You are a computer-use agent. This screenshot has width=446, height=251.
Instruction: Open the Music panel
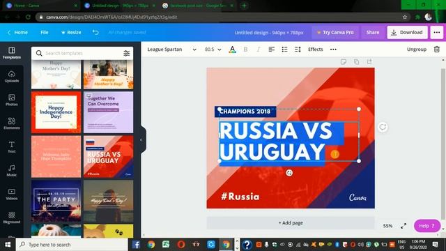(12, 170)
